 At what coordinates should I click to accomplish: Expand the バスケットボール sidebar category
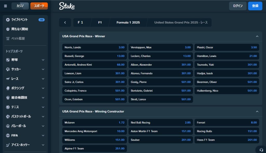pos(43,116)
